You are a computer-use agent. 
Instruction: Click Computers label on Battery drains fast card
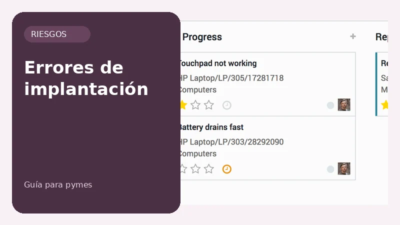[x=198, y=153]
